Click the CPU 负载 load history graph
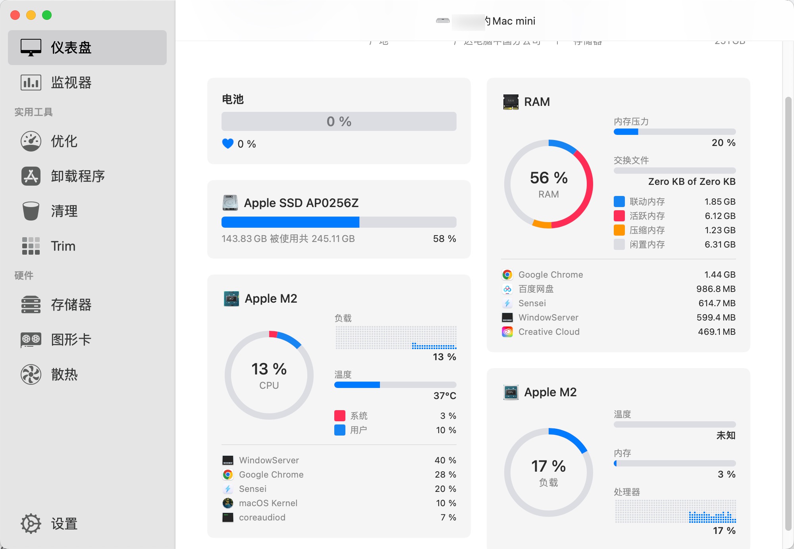 (396, 338)
